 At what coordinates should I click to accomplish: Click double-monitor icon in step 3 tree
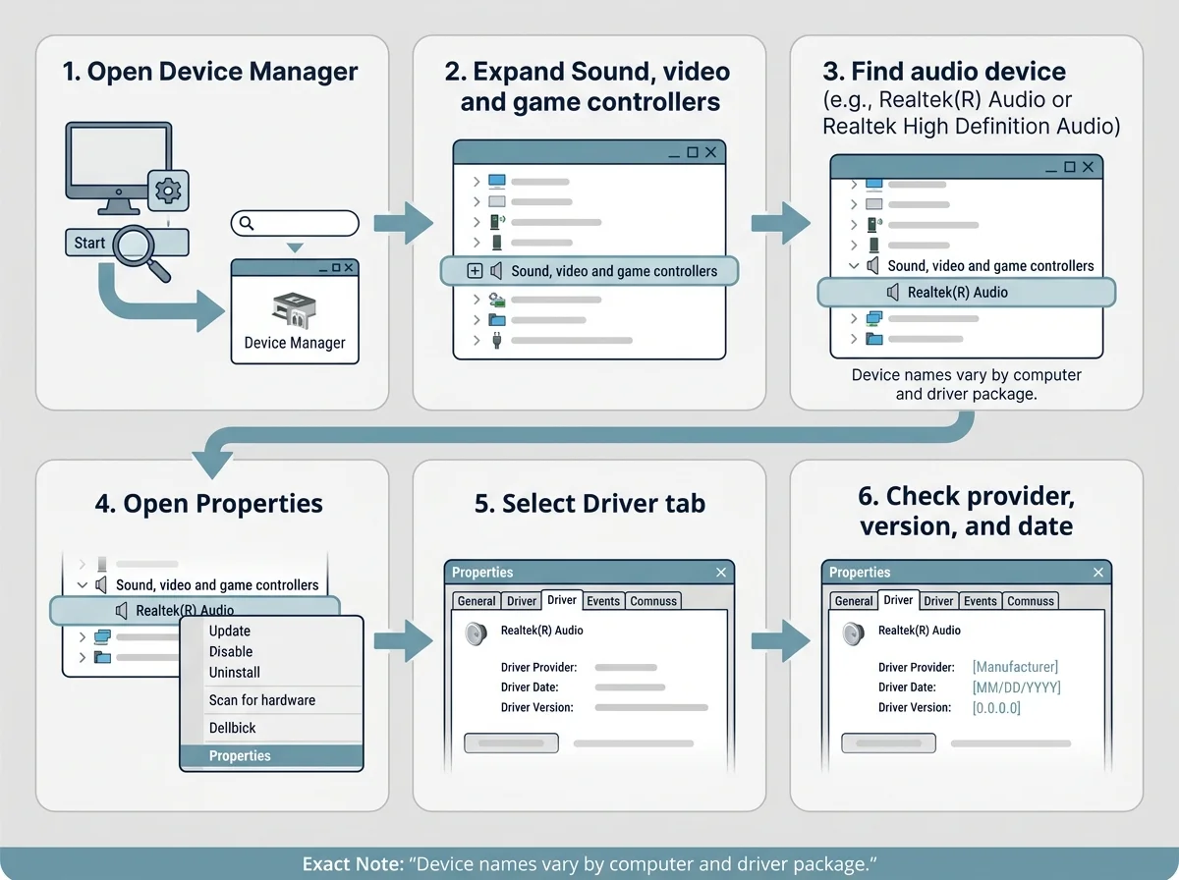pyautogui.click(x=873, y=319)
